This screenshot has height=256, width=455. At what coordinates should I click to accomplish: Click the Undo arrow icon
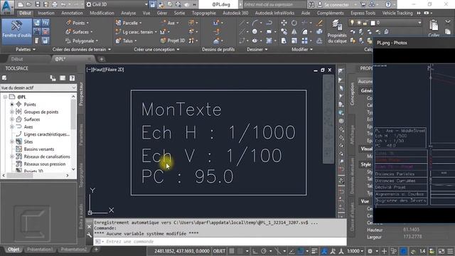tap(63, 4)
